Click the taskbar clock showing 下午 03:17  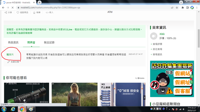192,109
